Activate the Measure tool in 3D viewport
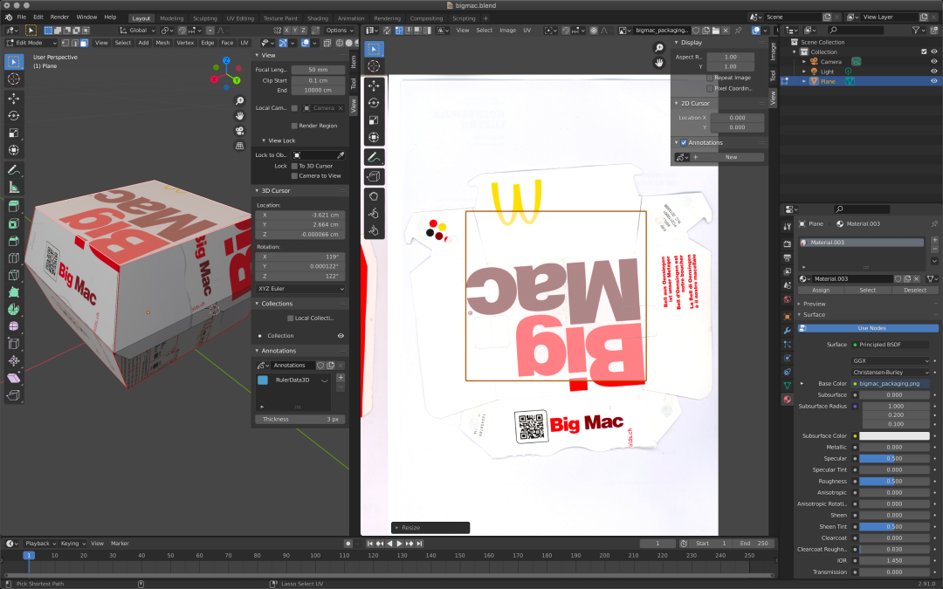 pos(14,188)
